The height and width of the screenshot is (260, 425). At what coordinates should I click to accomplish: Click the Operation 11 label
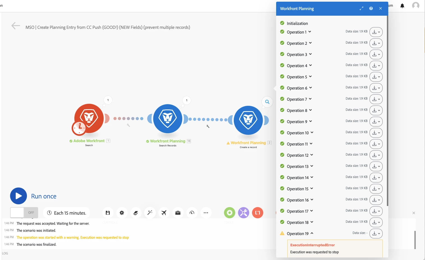click(x=297, y=144)
